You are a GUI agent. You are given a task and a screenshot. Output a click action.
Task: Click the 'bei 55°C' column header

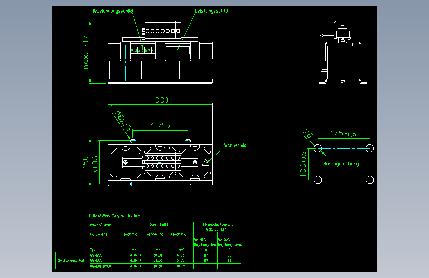pyautogui.click(x=224, y=240)
